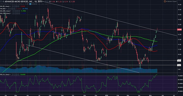Open format settings icon for Vol (20)

tap(10, 9)
